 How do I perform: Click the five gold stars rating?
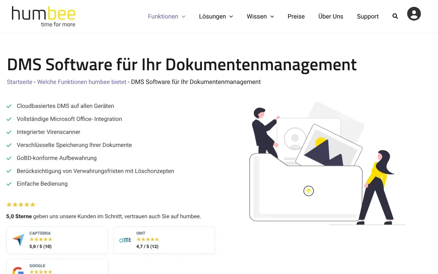21,204
